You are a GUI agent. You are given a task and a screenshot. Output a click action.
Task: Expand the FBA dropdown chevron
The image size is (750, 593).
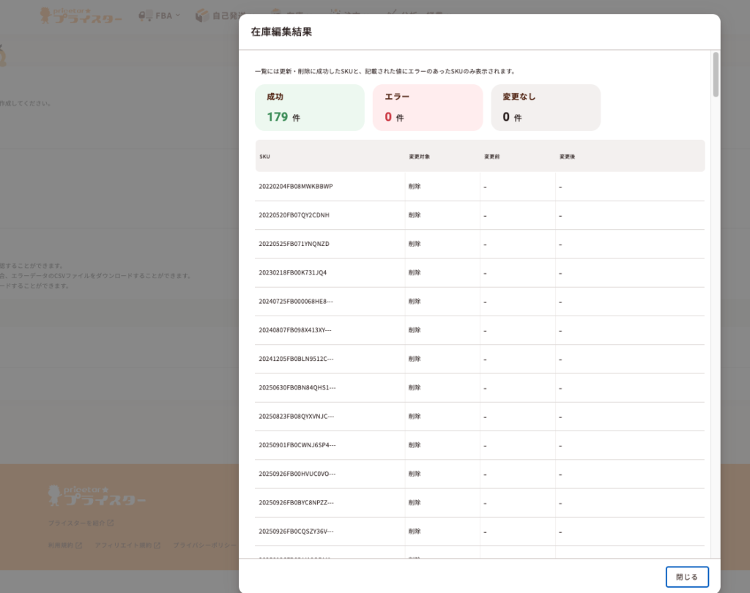click(177, 15)
